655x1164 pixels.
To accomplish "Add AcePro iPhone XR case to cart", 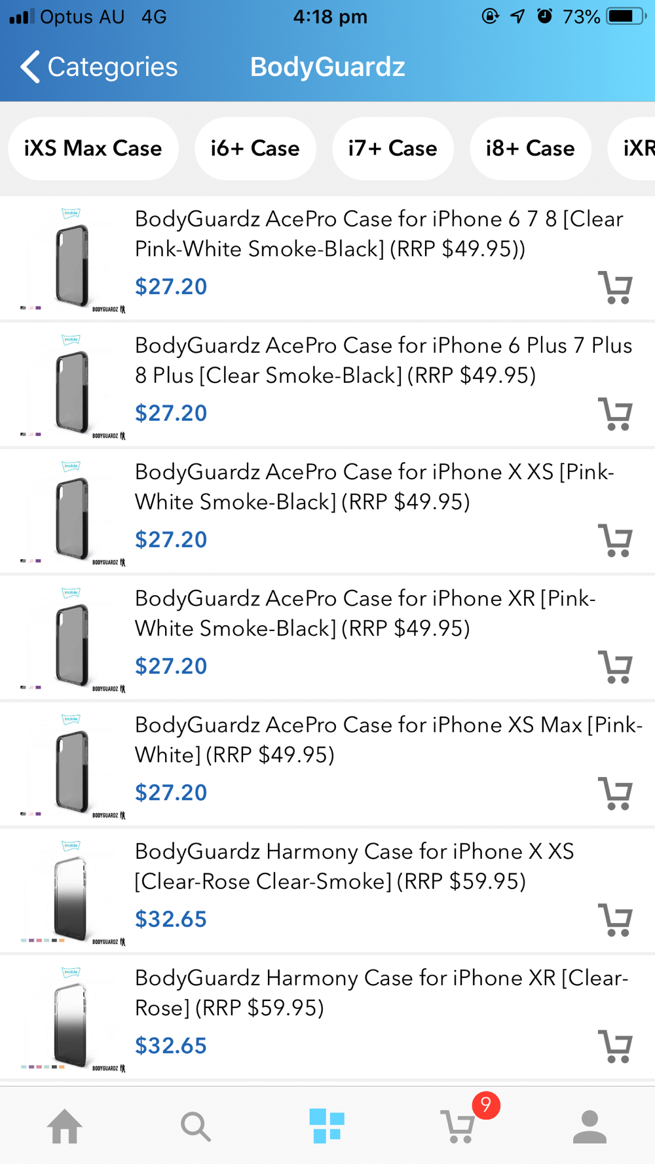I will 615,666.
